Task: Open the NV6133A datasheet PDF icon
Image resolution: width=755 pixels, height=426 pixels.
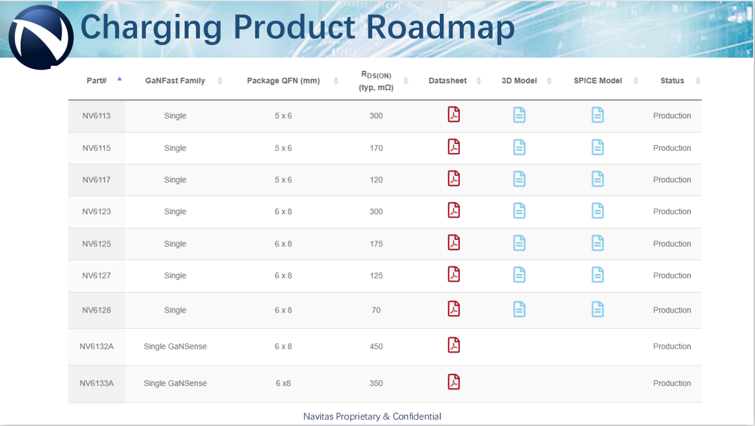Action: (x=454, y=382)
